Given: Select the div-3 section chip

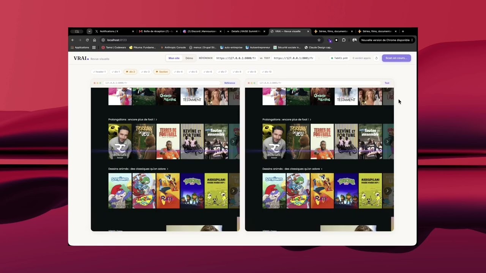Looking at the screenshot, I should 145,72.
